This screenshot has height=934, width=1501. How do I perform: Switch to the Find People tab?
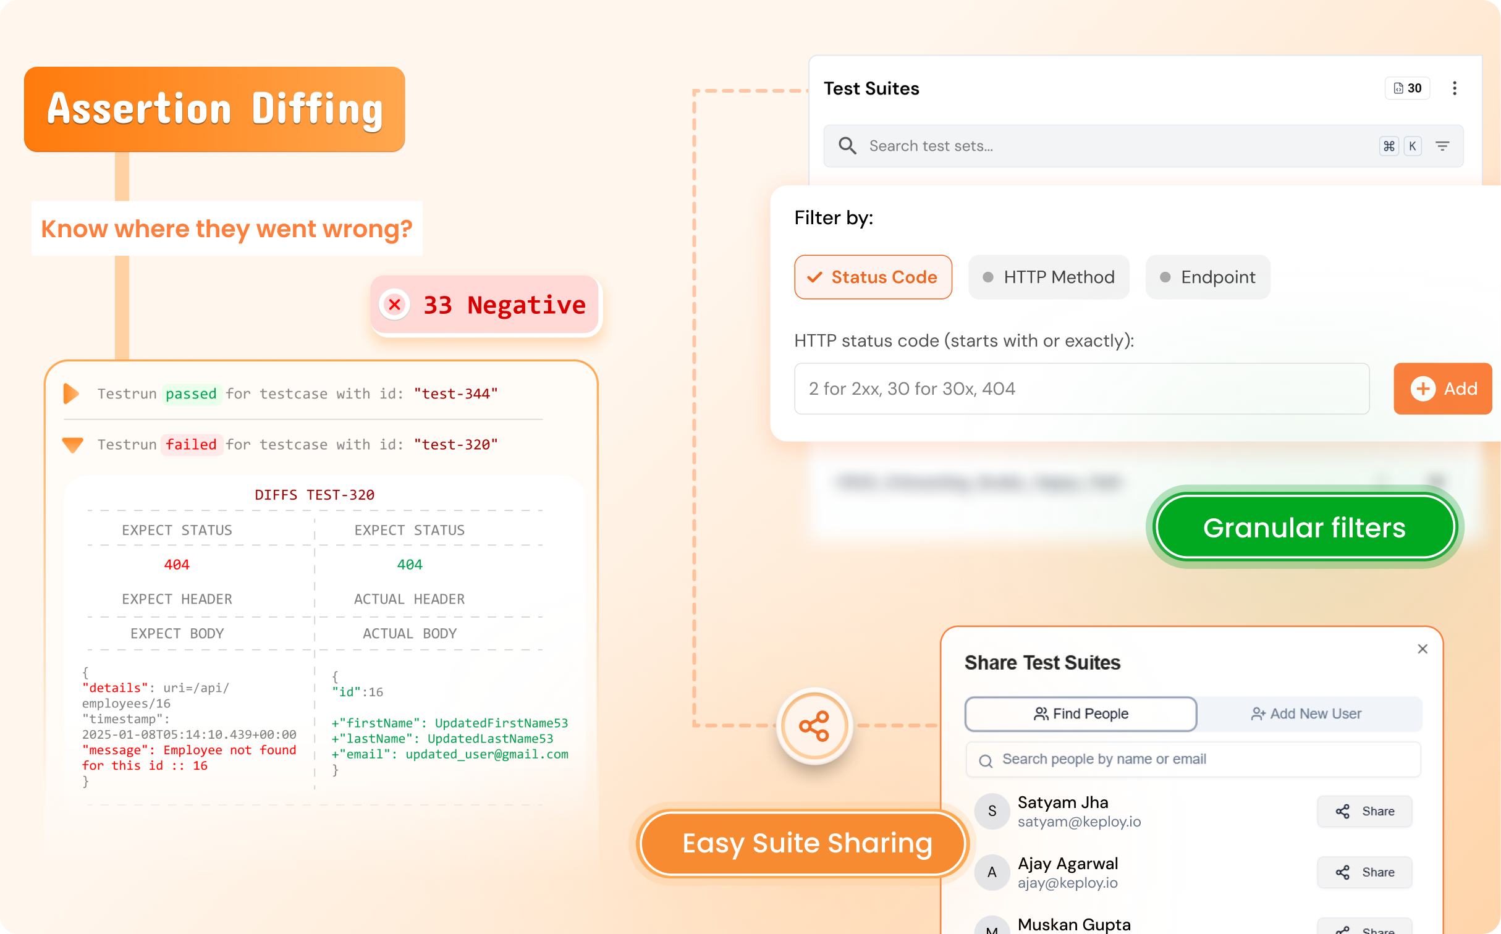click(x=1080, y=714)
